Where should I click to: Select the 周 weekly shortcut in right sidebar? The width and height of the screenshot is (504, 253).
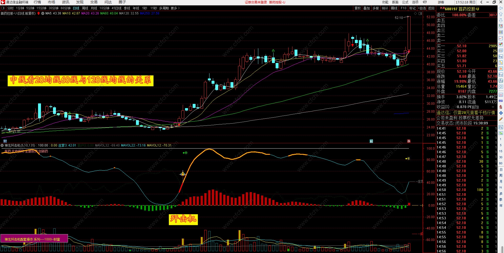click(501, 175)
